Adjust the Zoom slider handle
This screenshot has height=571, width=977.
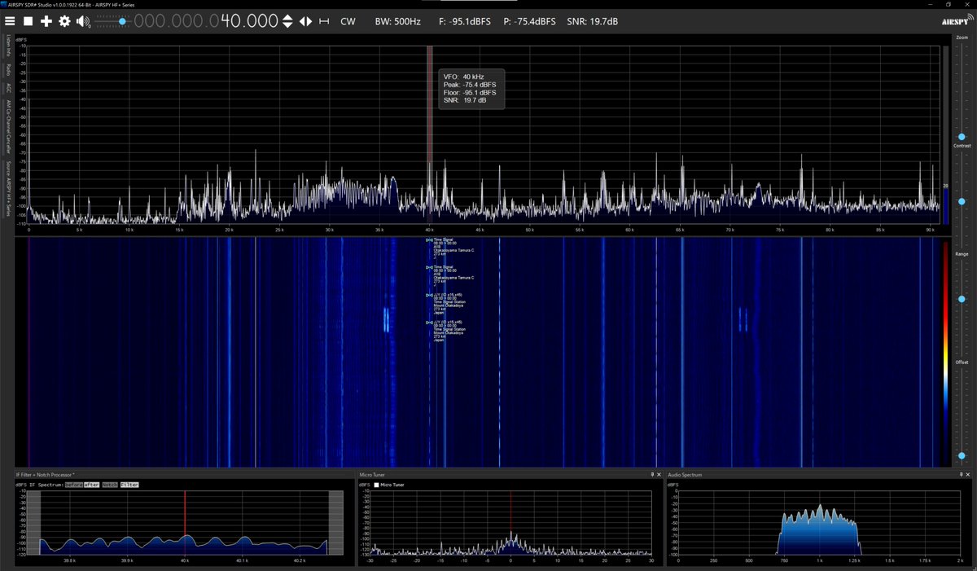click(962, 137)
